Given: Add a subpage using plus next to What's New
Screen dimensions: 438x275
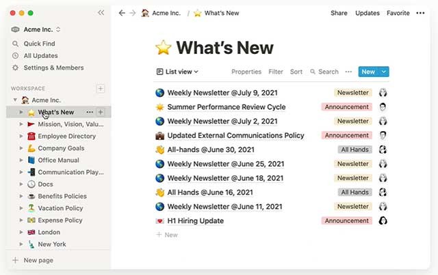Looking at the screenshot, I should [x=101, y=112].
